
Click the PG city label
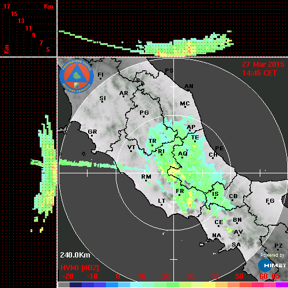click(144, 112)
